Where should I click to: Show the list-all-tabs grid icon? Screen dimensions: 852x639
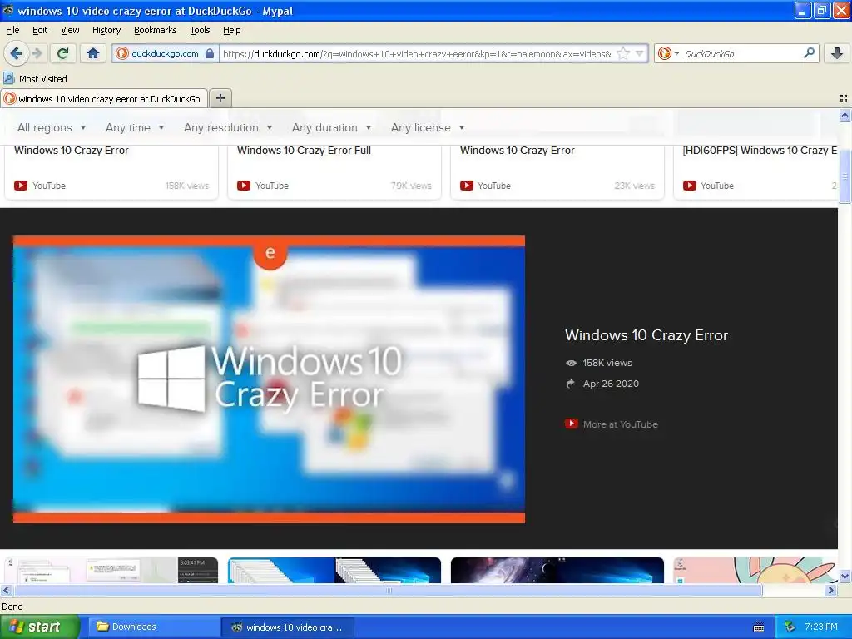[x=844, y=98]
